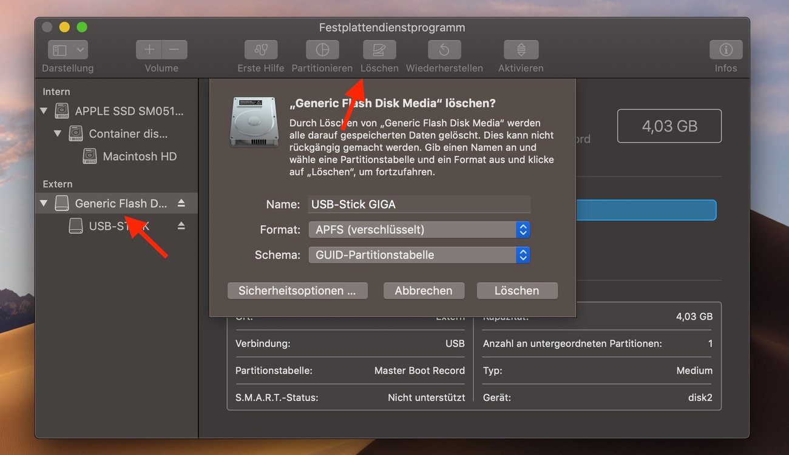The image size is (789, 455).
Task: Open the Format dropdown showing APFS verschlüsselt
Action: tap(419, 230)
